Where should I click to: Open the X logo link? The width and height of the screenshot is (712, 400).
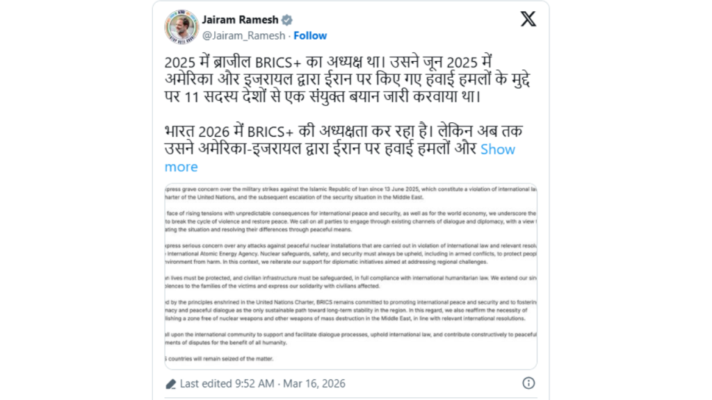[528, 19]
